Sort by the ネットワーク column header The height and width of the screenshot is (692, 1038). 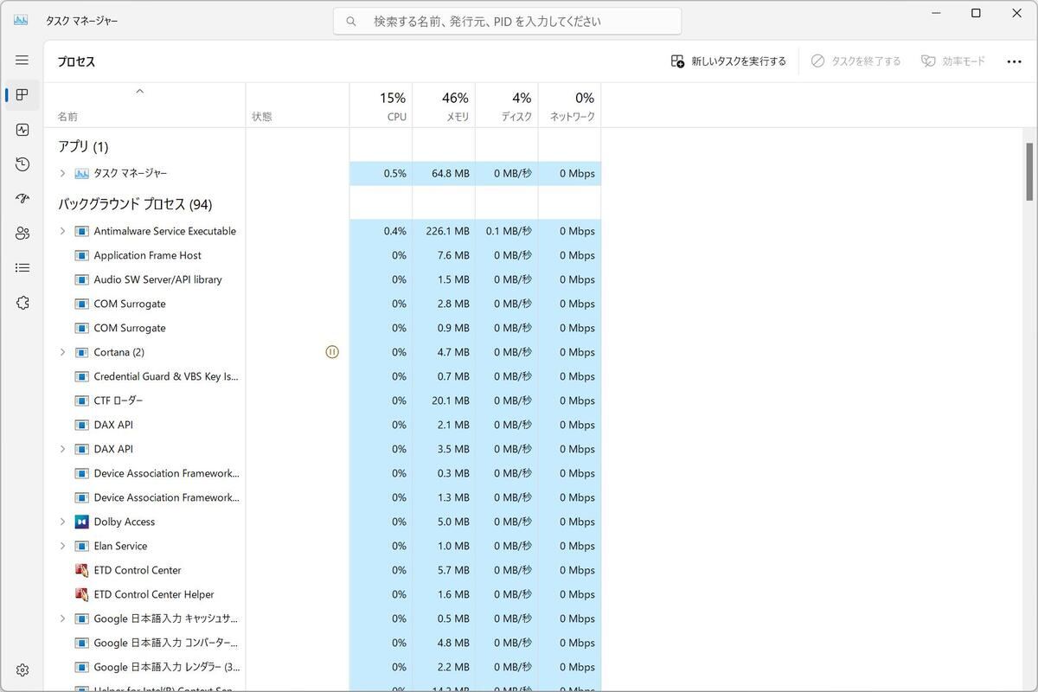tap(569, 106)
